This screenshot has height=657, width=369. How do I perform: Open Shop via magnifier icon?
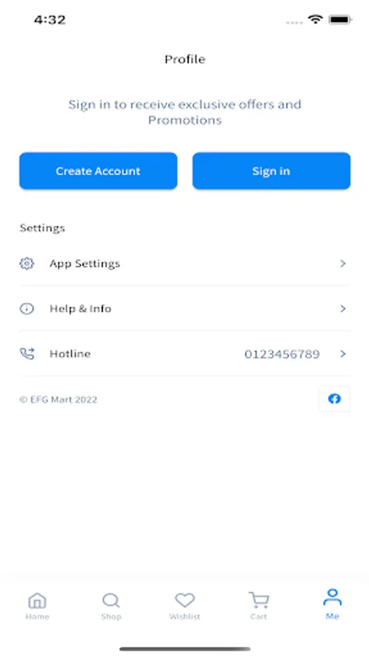tap(111, 601)
